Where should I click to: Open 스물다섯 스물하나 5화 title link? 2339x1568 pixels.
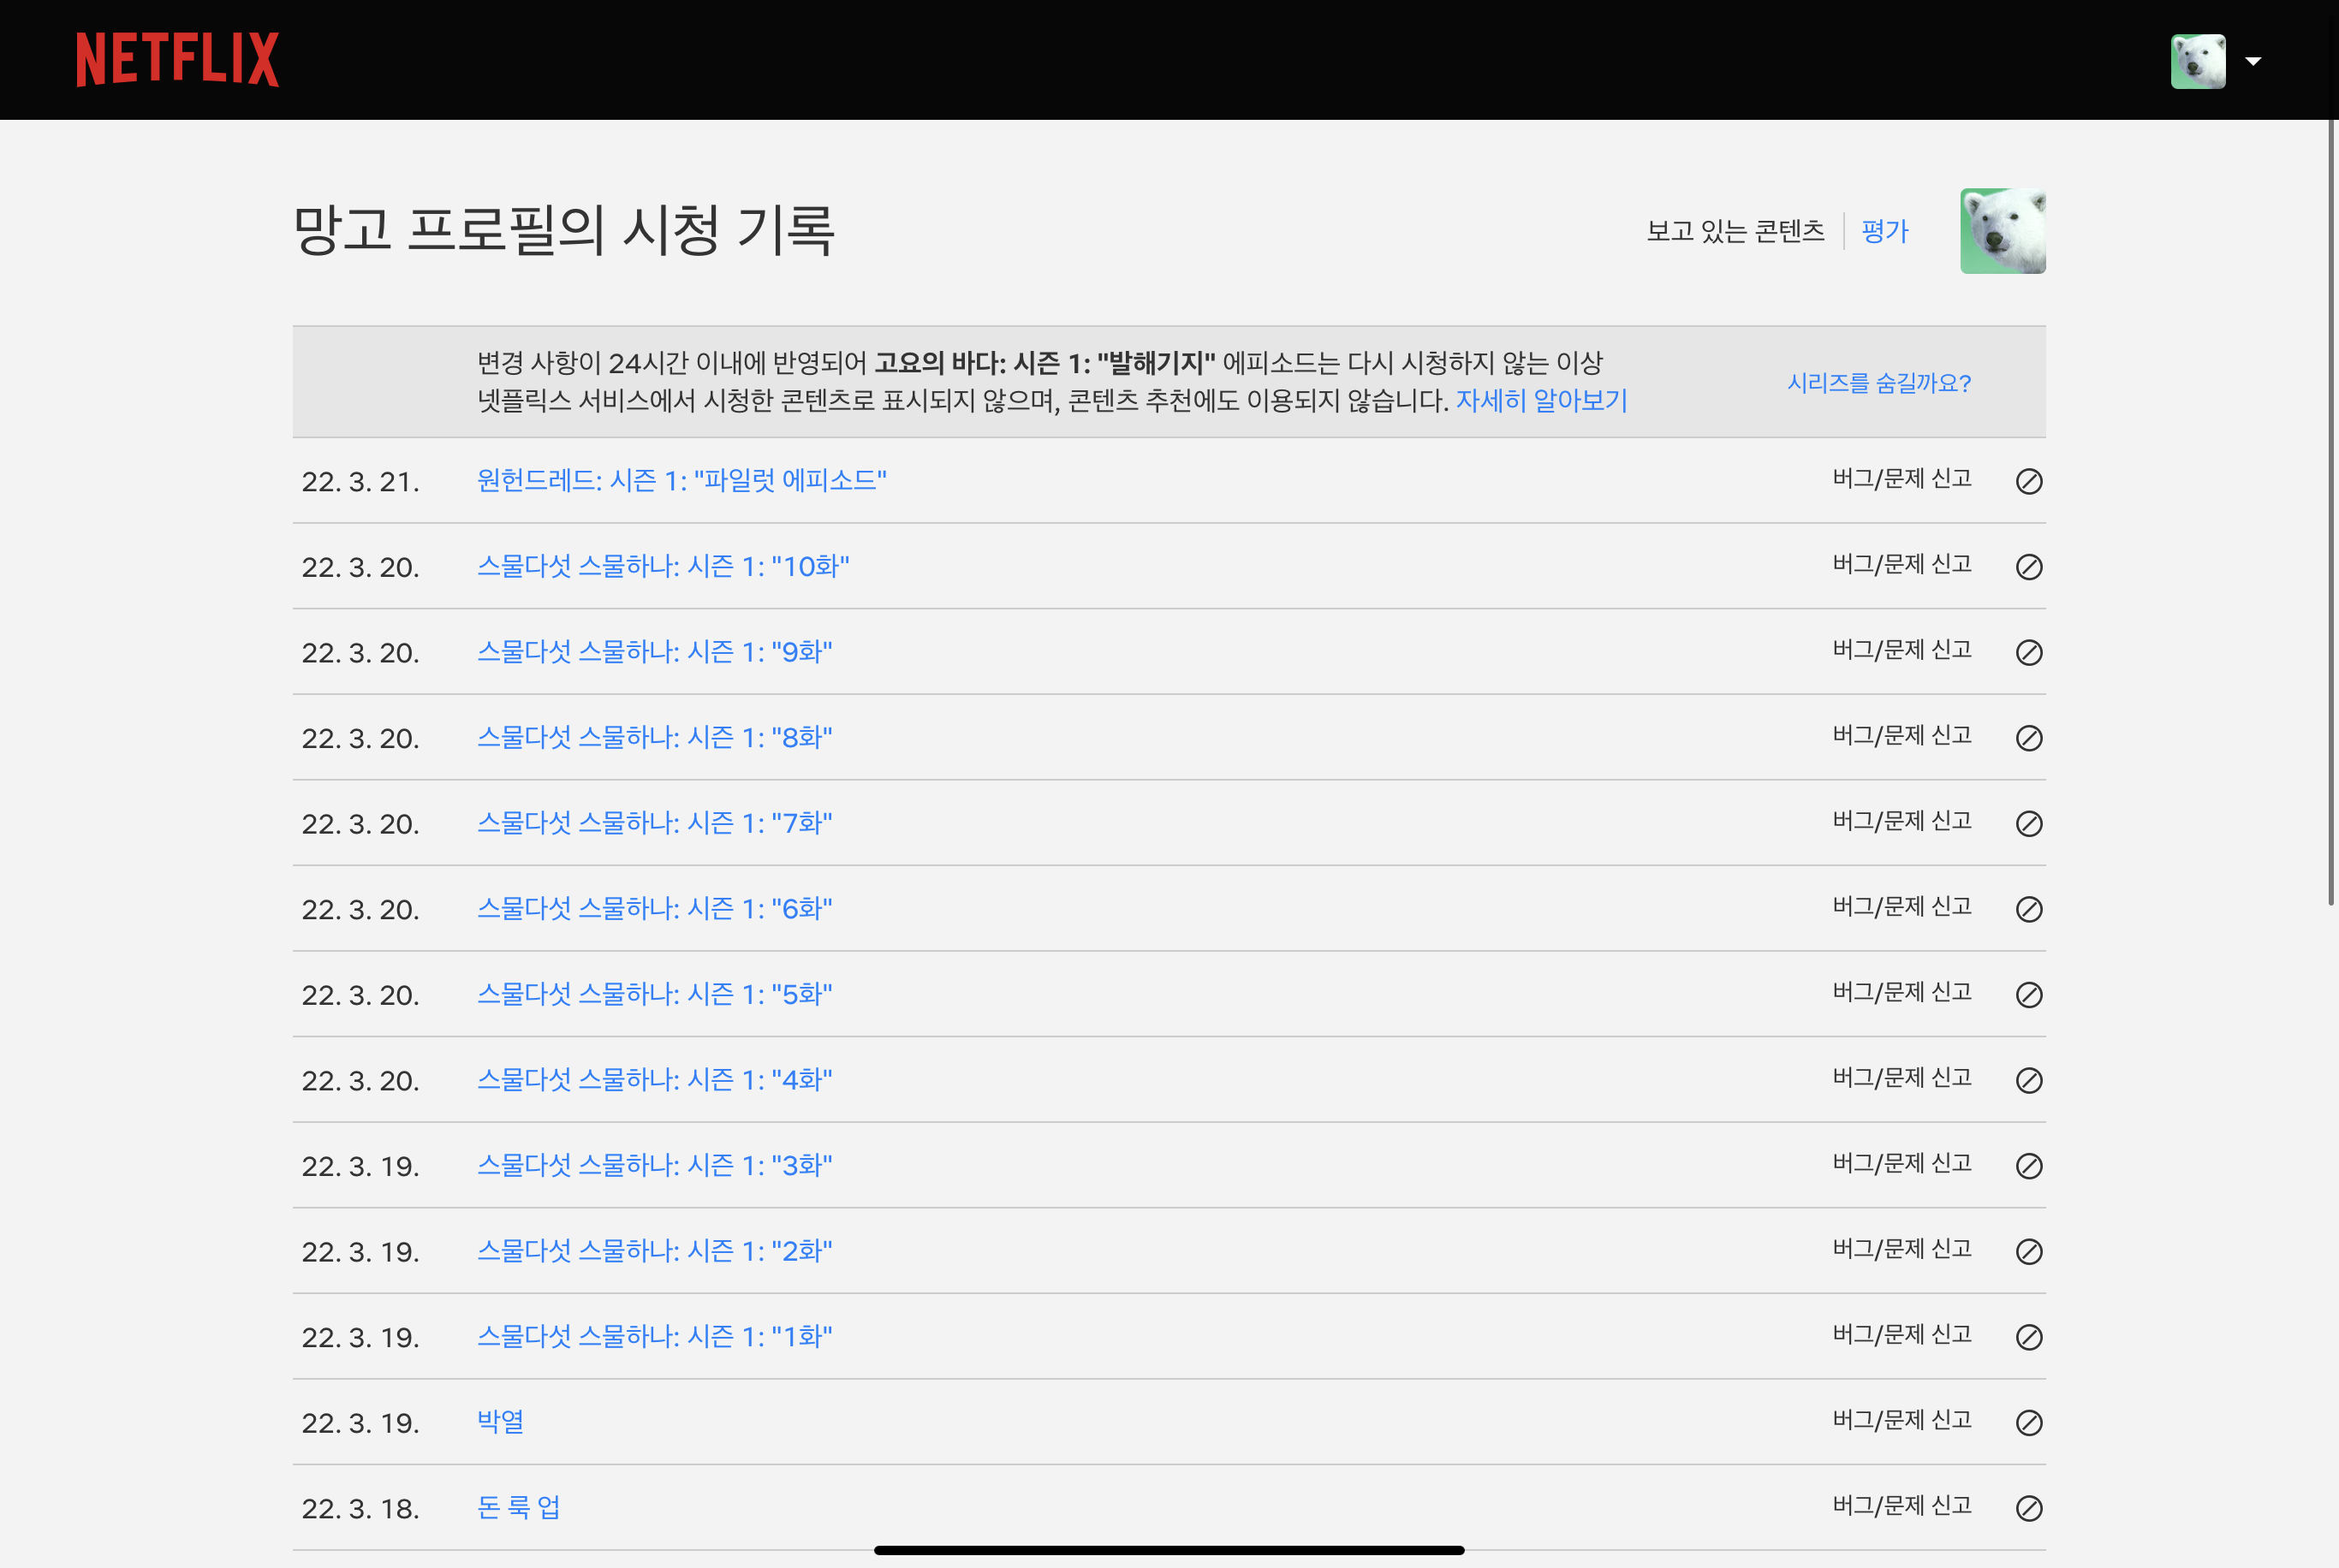tap(654, 994)
